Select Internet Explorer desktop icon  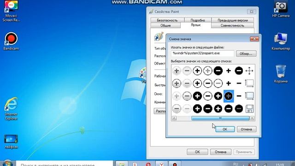tap(11, 109)
